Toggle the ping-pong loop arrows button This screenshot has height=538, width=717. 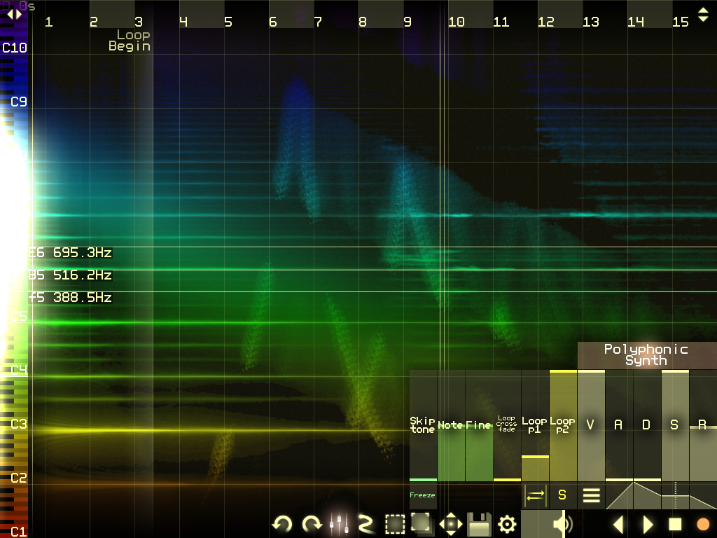535,495
